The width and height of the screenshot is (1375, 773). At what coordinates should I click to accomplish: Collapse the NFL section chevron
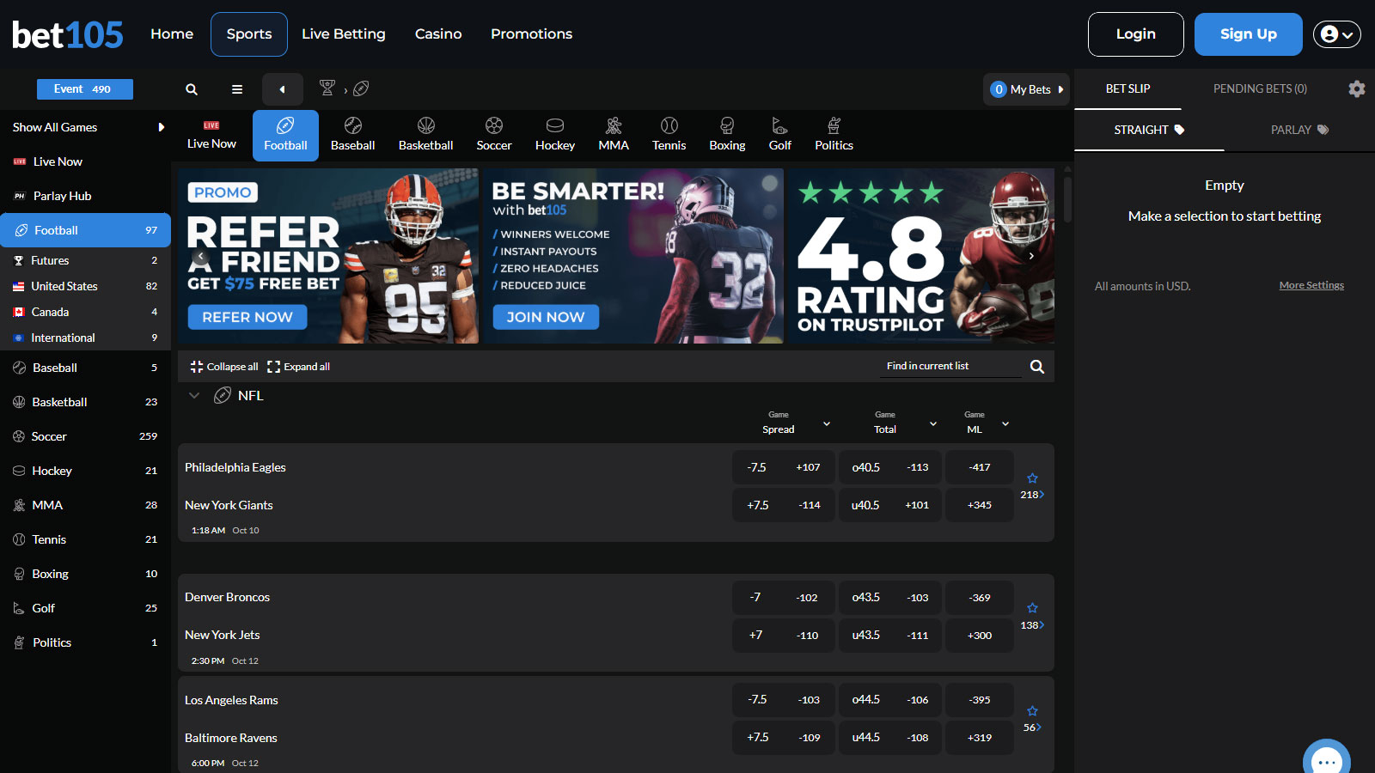coord(194,396)
